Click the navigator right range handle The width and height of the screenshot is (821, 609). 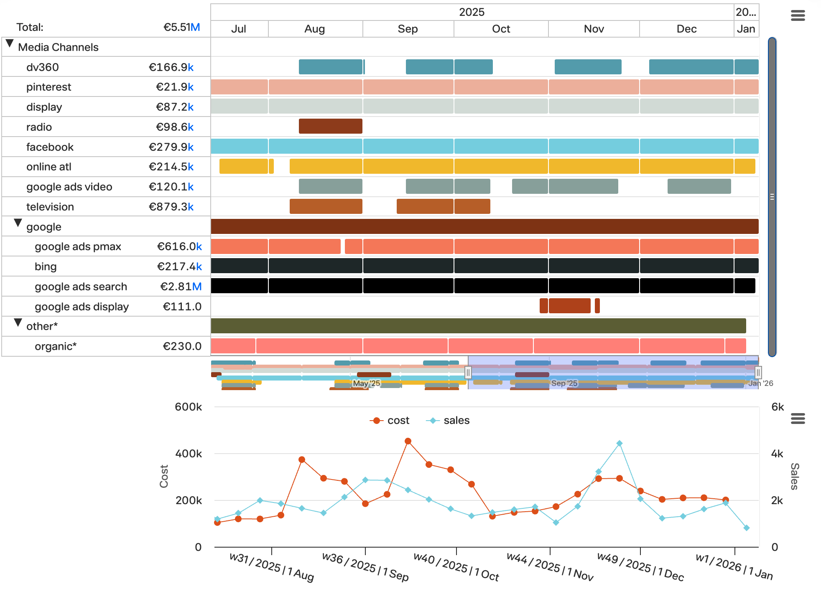tap(758, 372)
